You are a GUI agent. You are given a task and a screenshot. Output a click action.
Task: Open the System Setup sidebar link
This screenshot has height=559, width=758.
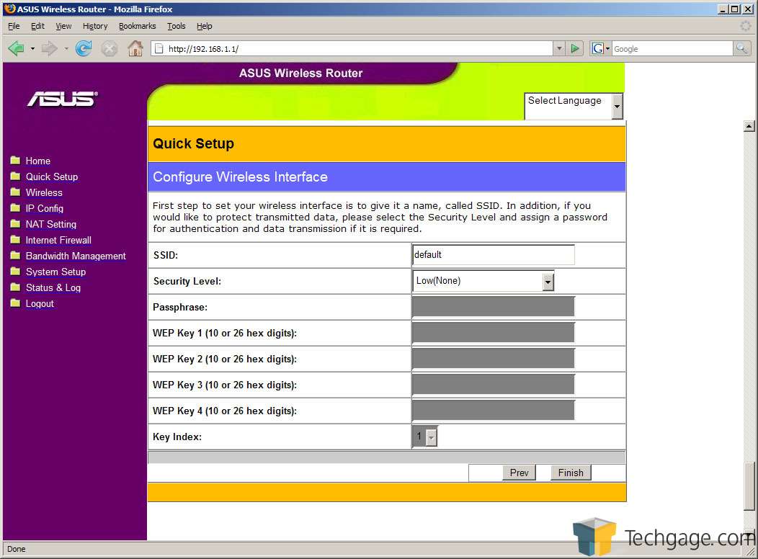pyautogui.click(x=55, y=272)
